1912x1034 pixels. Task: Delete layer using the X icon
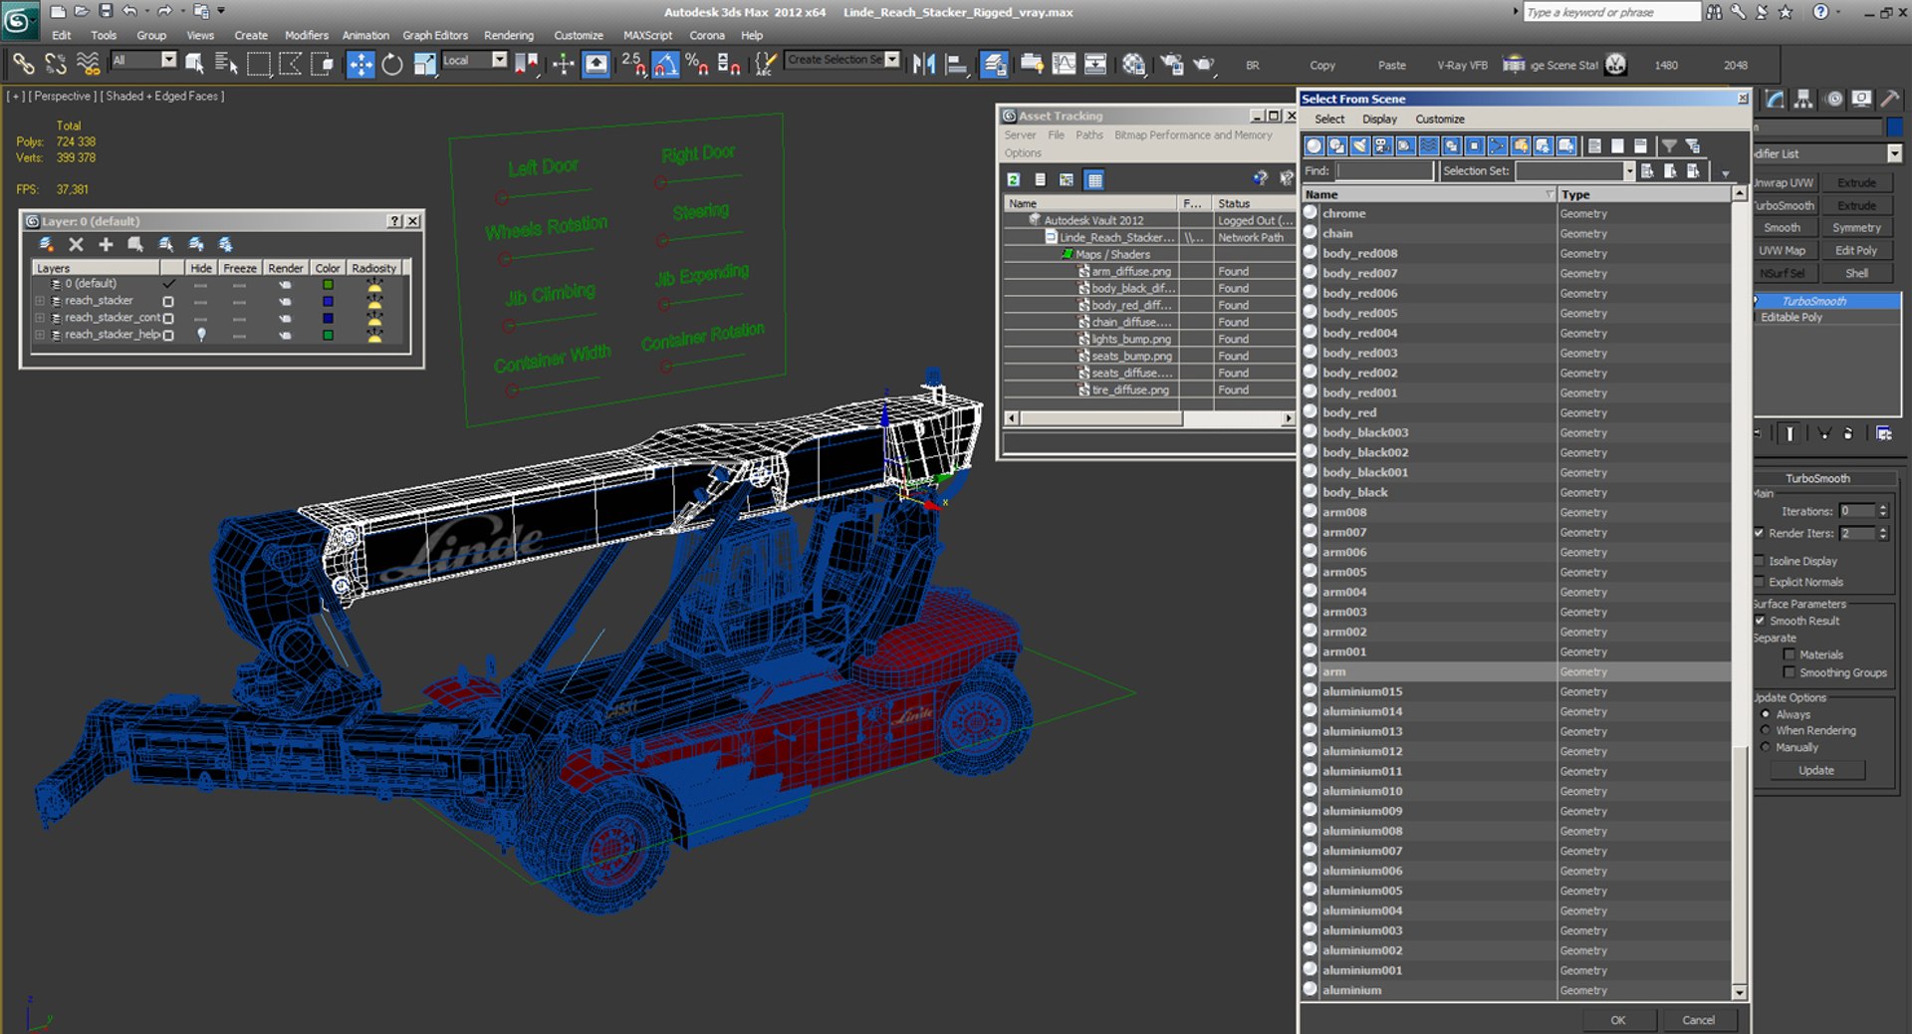tap(76, 244)
